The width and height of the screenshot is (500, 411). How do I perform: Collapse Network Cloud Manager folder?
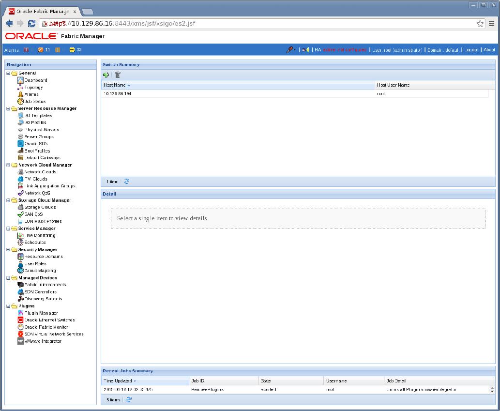(x=8, y=165)
